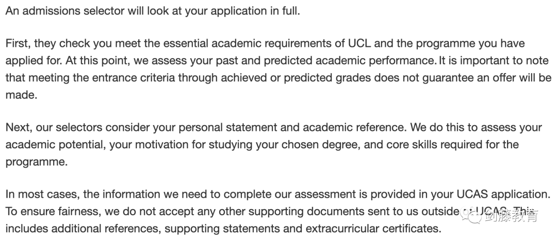The height and width of the screenshot is (240, 557).
Task: Click the Chinese watermark text 剑藤教育
Action: [512, 215]
